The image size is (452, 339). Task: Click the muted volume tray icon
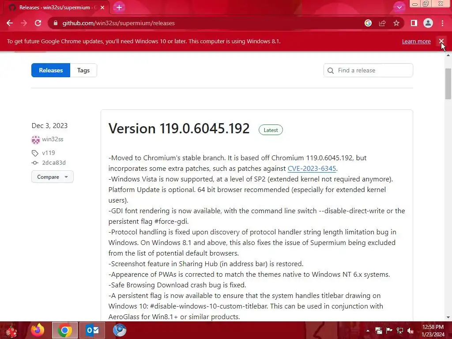[411, 331]
